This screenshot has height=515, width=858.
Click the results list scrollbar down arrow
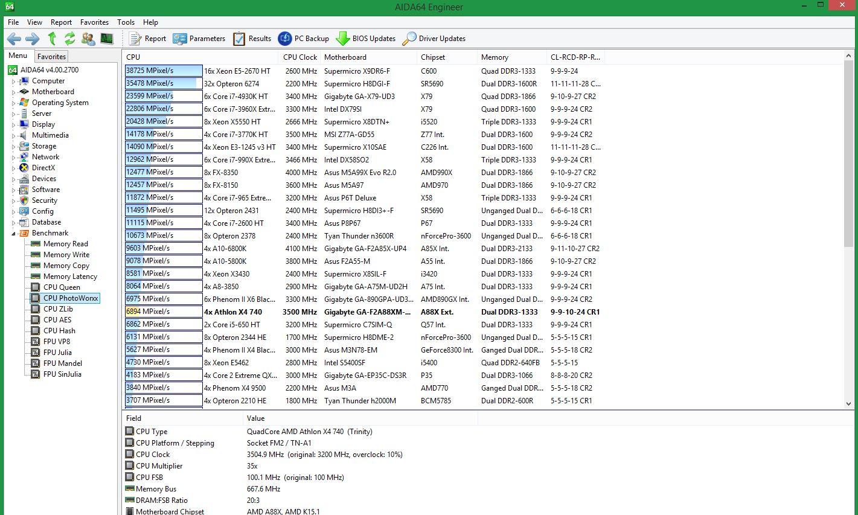[848, 404]
